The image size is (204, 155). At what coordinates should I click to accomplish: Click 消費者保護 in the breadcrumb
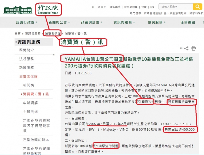53,33
